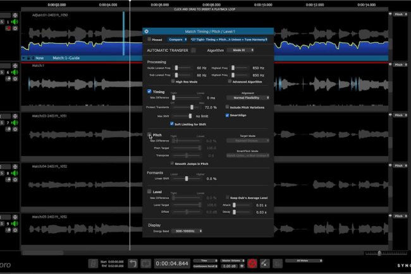Open the preset dropdown starting '27 Tight- Timing'
The width and height of the screenshot is (411, 274).
[229, 40]
